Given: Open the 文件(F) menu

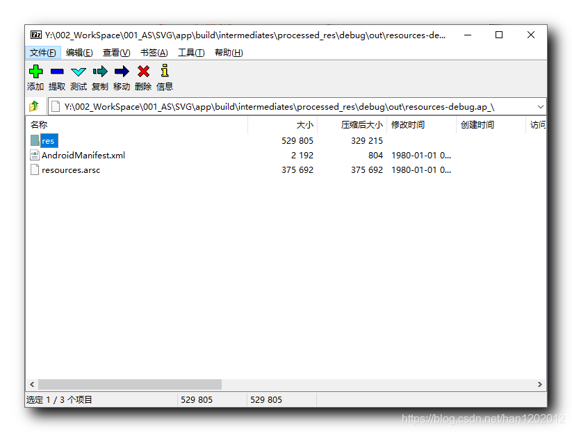Looking at the screenshot, I should point(43,53).
